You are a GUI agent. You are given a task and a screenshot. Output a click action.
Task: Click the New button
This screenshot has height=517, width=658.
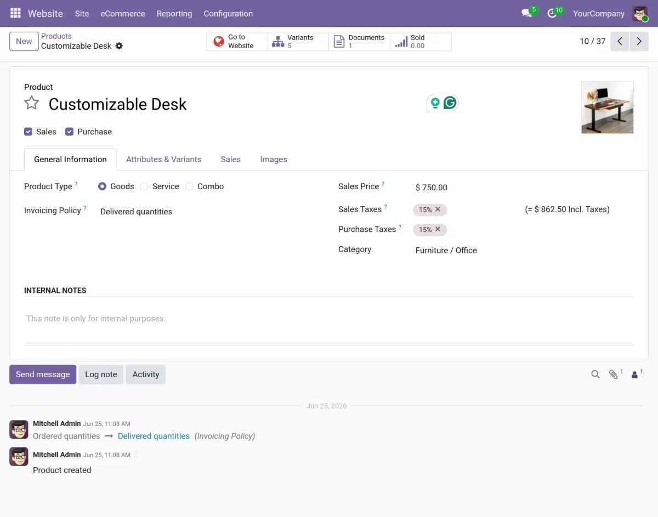coord(24,41)
